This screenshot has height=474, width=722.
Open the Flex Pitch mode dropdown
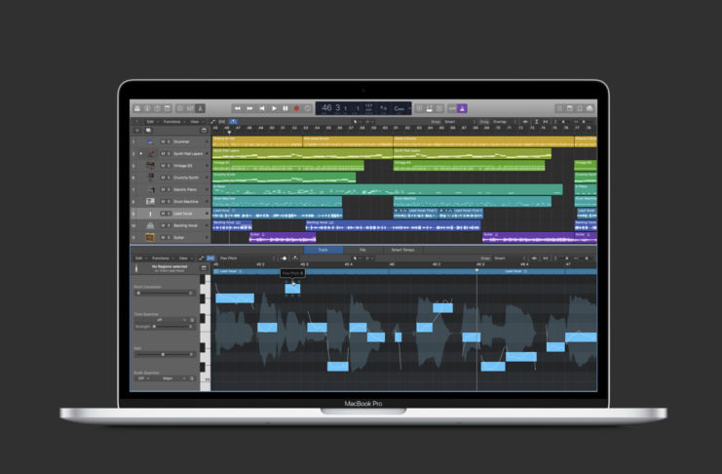click(x=247, y=258)
